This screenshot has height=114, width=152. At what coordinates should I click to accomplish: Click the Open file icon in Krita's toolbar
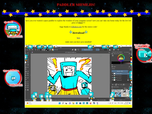(x=30, y=50)
